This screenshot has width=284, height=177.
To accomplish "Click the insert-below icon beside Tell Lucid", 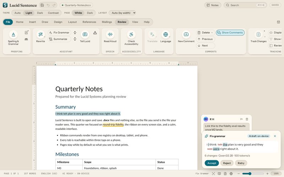I will pos(95,33).
